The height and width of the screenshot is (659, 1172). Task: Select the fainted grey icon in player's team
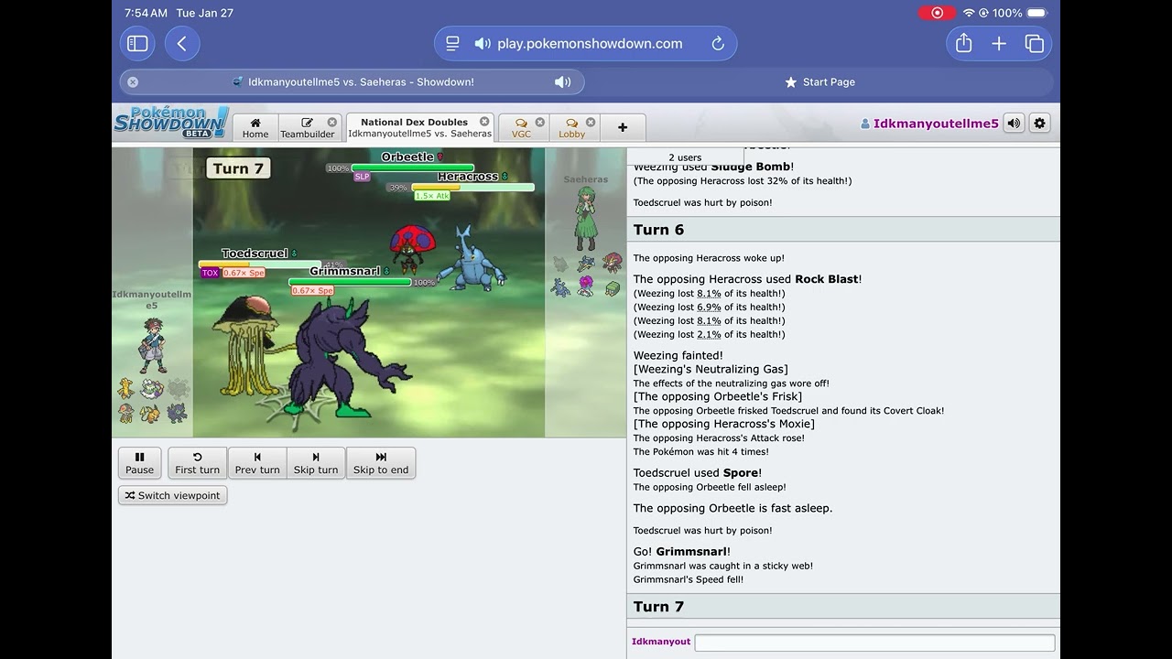tap(178, 389)
